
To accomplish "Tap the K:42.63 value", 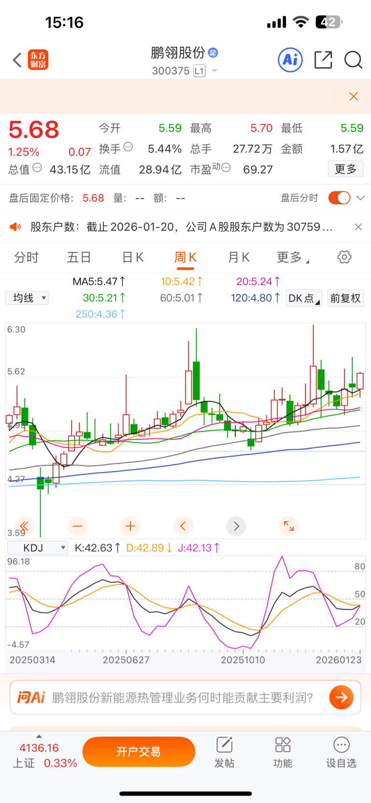I will [x=98, y=548].
